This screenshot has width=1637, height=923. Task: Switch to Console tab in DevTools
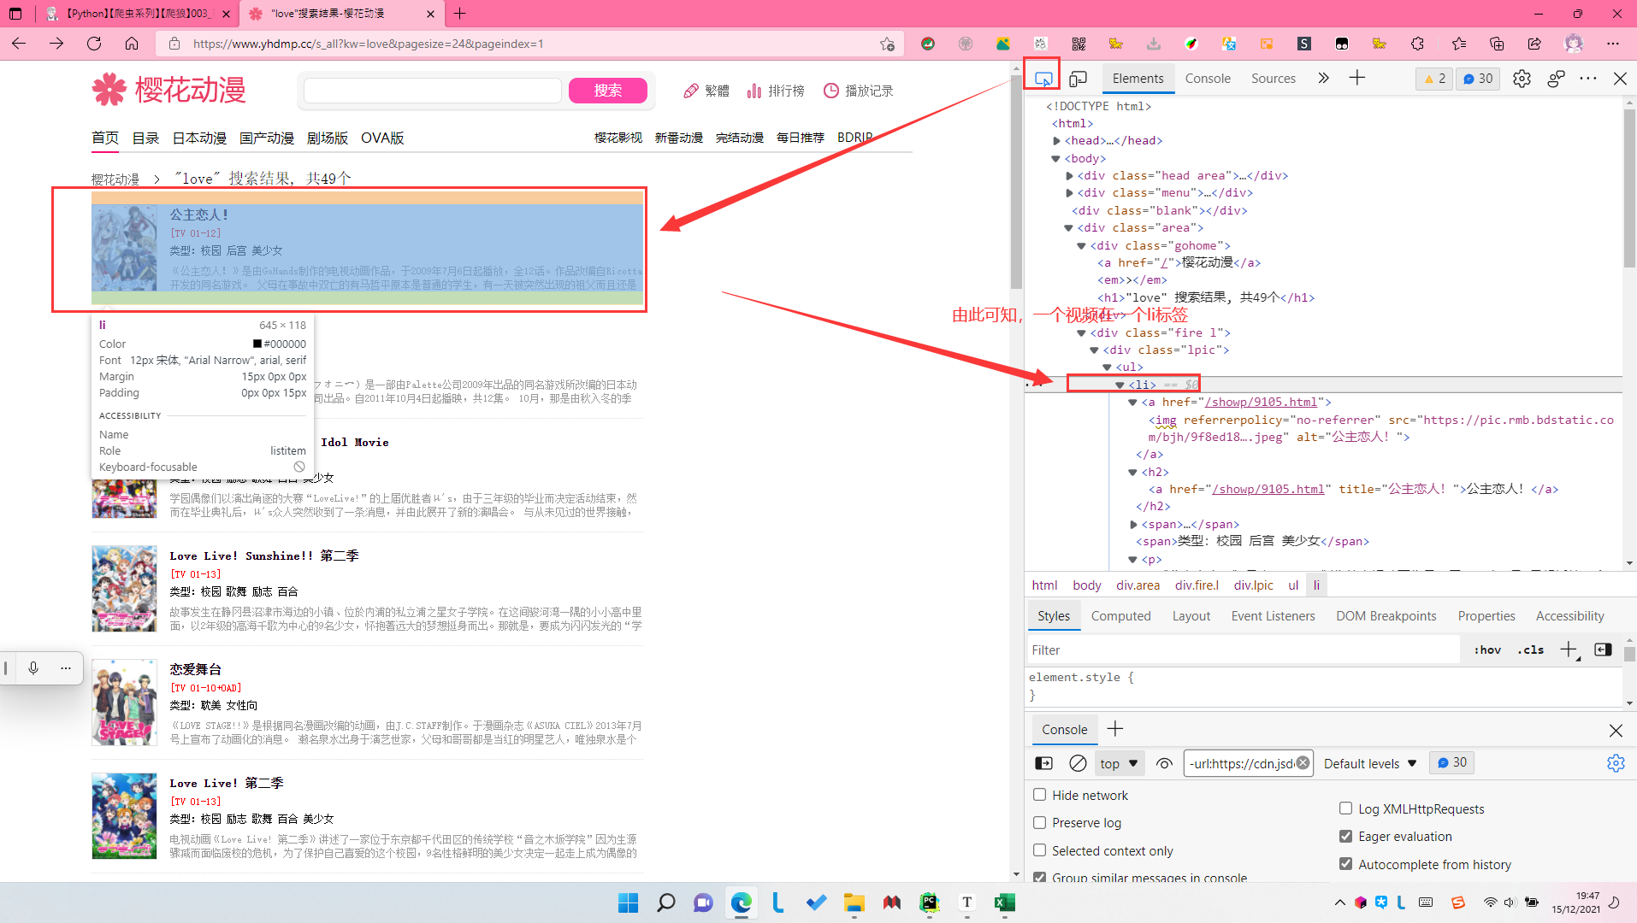click(x=1208, y=79)
